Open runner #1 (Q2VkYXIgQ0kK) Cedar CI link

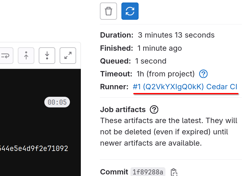185,87
